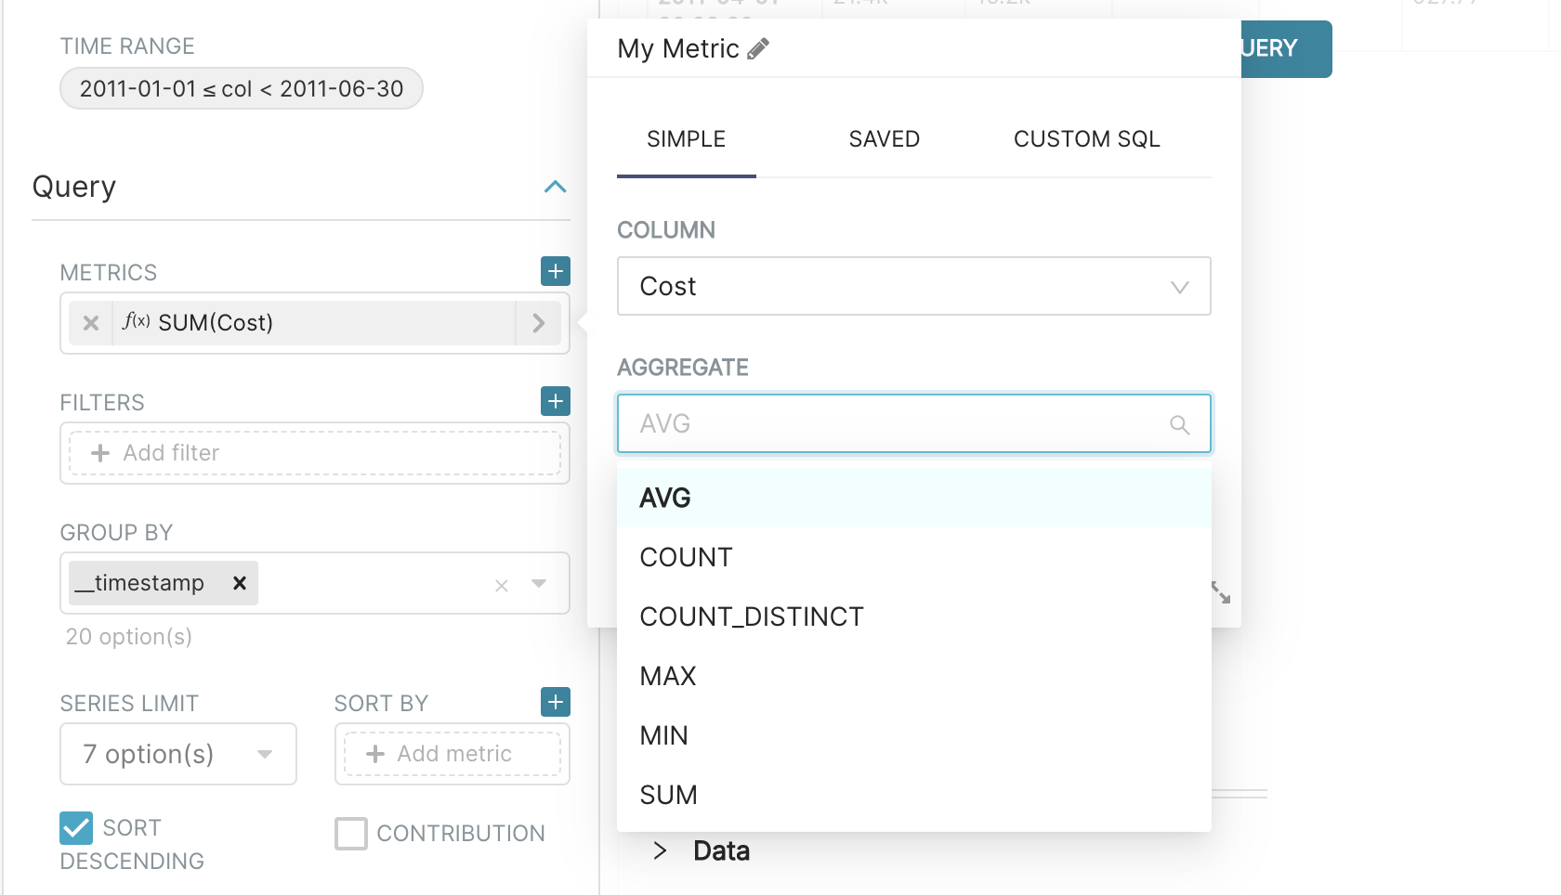1561x895 pixels.
Task: Add a new filter with plus icon
Action: [x=556, y=401]
